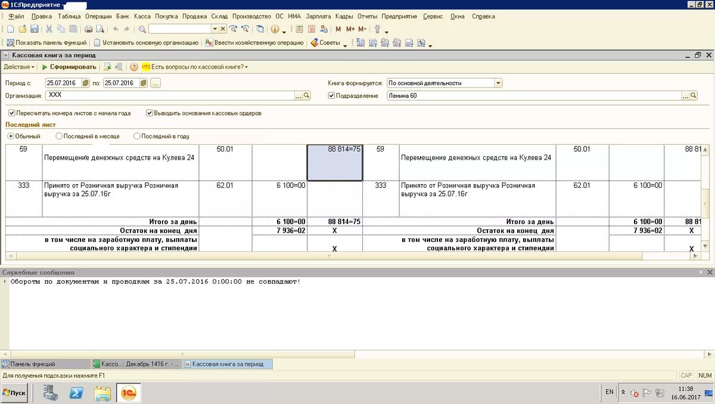Click the Windows Explorer taskbar icon
Viewport: 715px width, 404px height.
(x=102, y=393)
